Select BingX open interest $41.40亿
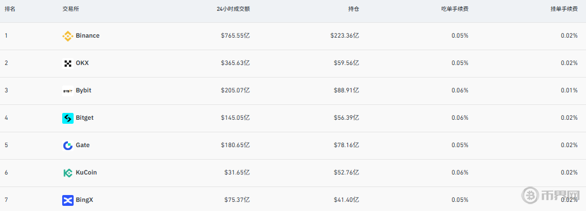586x211 pixels. 346,200
